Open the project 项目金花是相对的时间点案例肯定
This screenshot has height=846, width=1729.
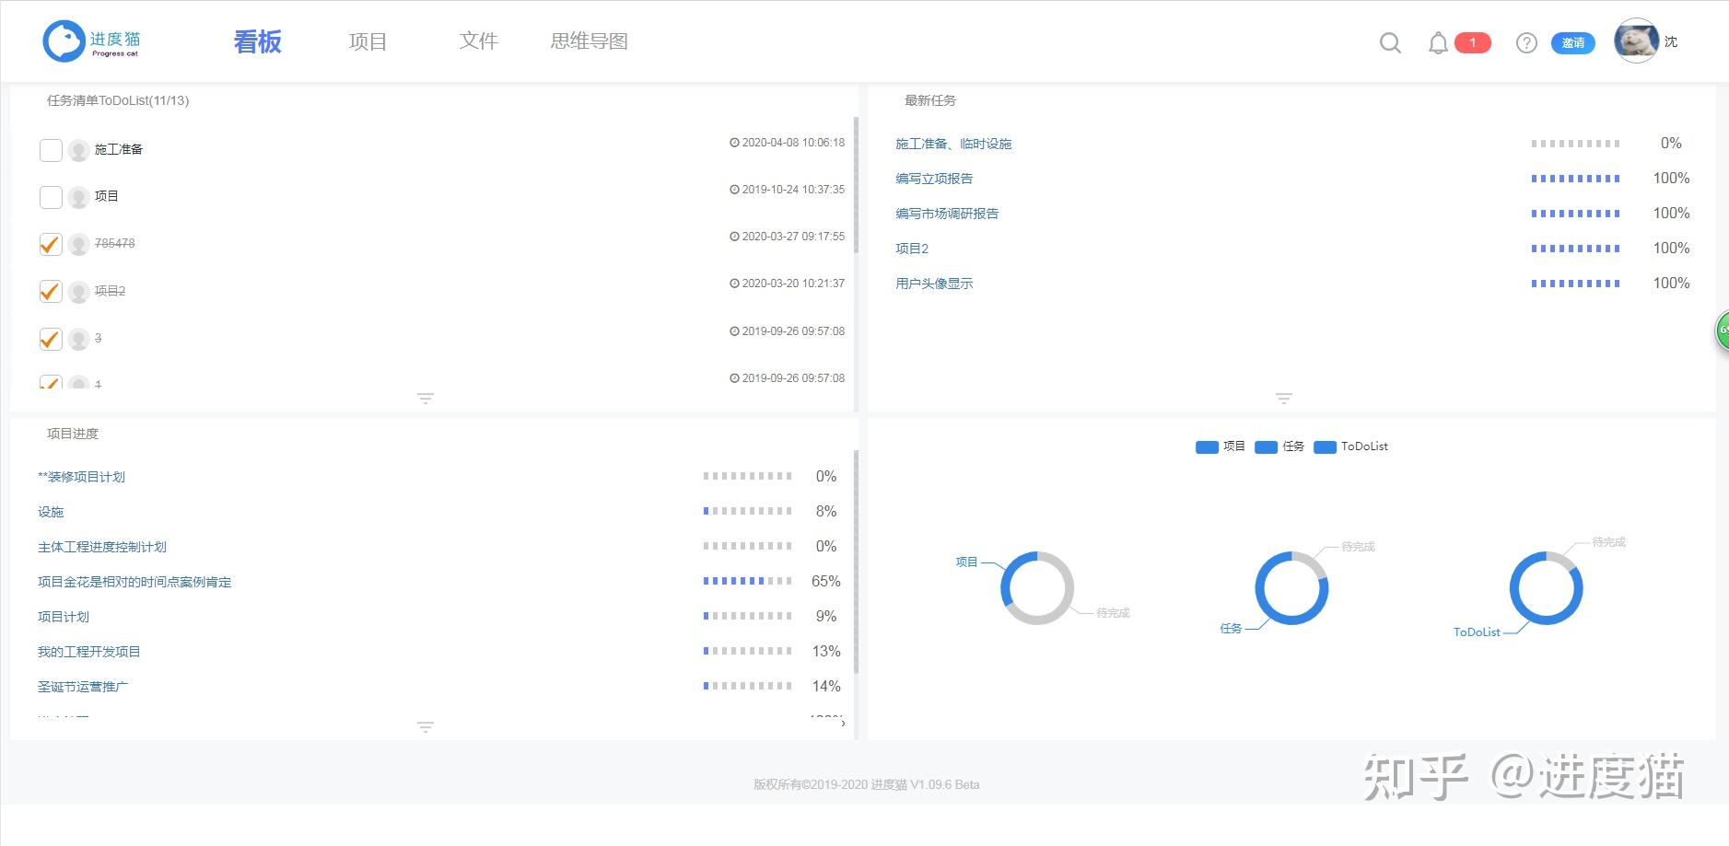134,582
